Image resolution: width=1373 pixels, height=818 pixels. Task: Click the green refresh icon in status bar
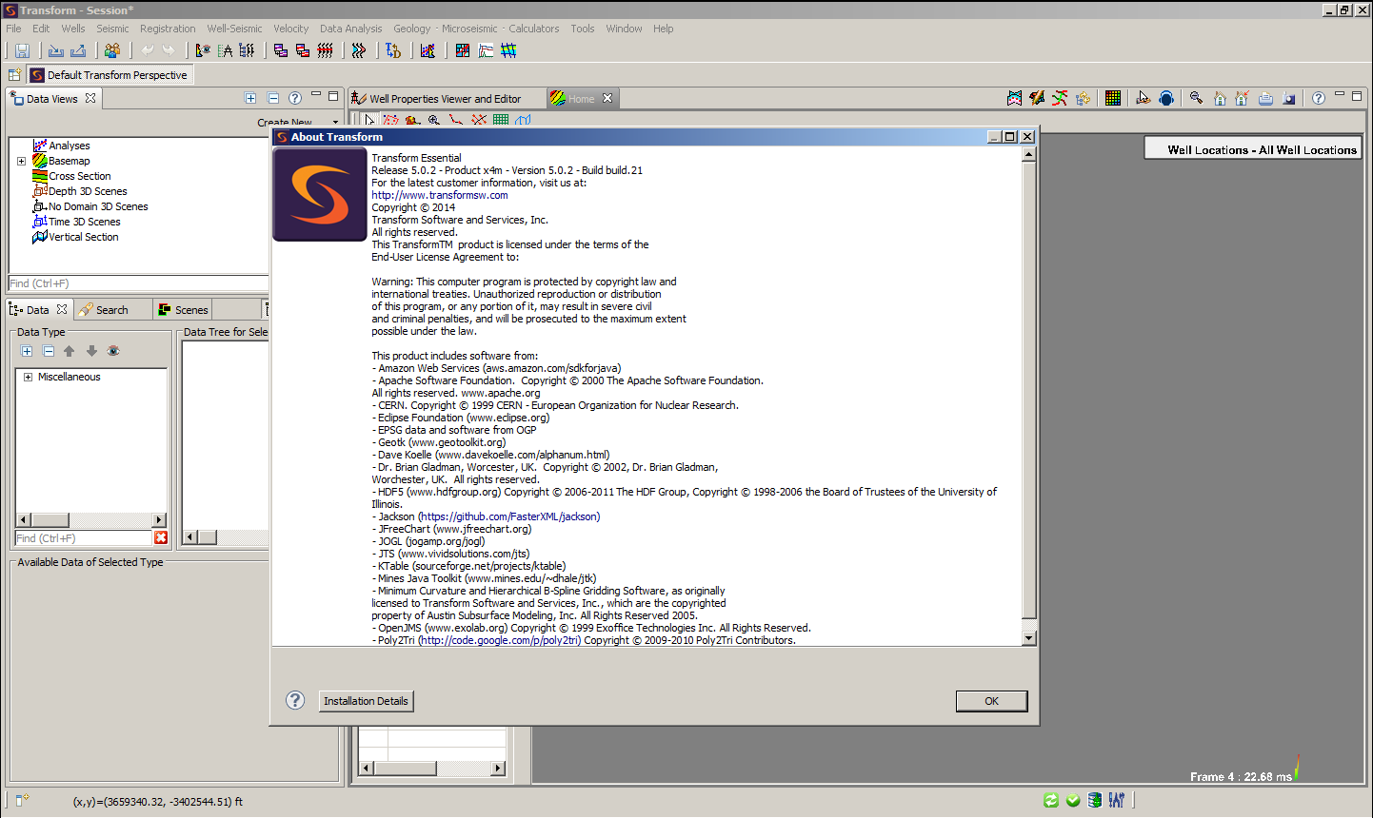pos(1051,801)
